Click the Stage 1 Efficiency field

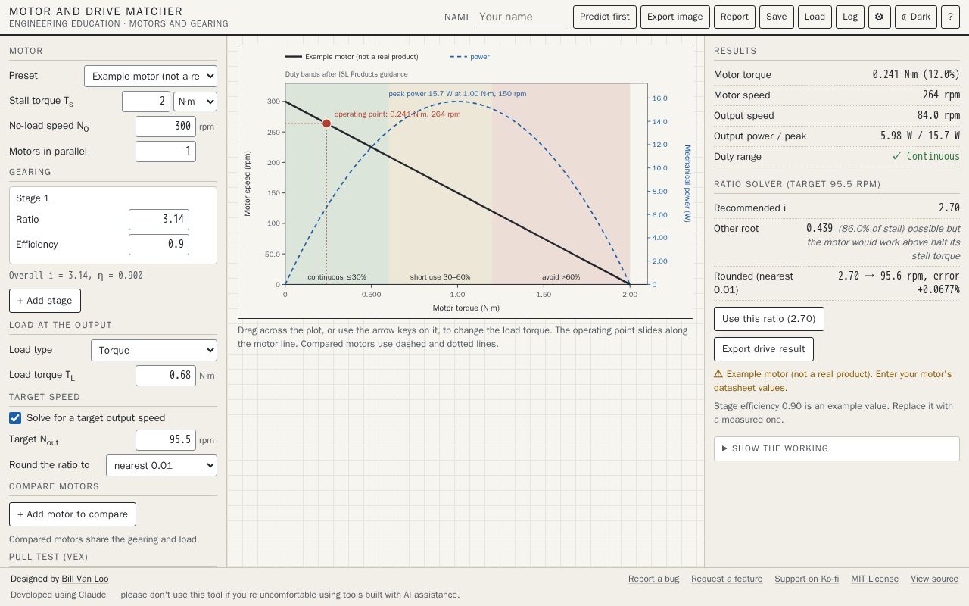(x=159, y=245)
